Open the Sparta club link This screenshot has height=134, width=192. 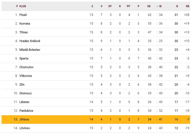[x=24, y=58]
